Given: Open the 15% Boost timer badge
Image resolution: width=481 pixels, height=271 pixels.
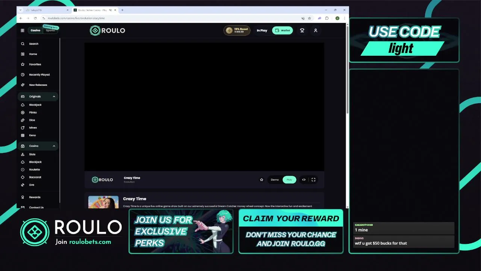Looking at the screenshot, I should tap(237, 30).
